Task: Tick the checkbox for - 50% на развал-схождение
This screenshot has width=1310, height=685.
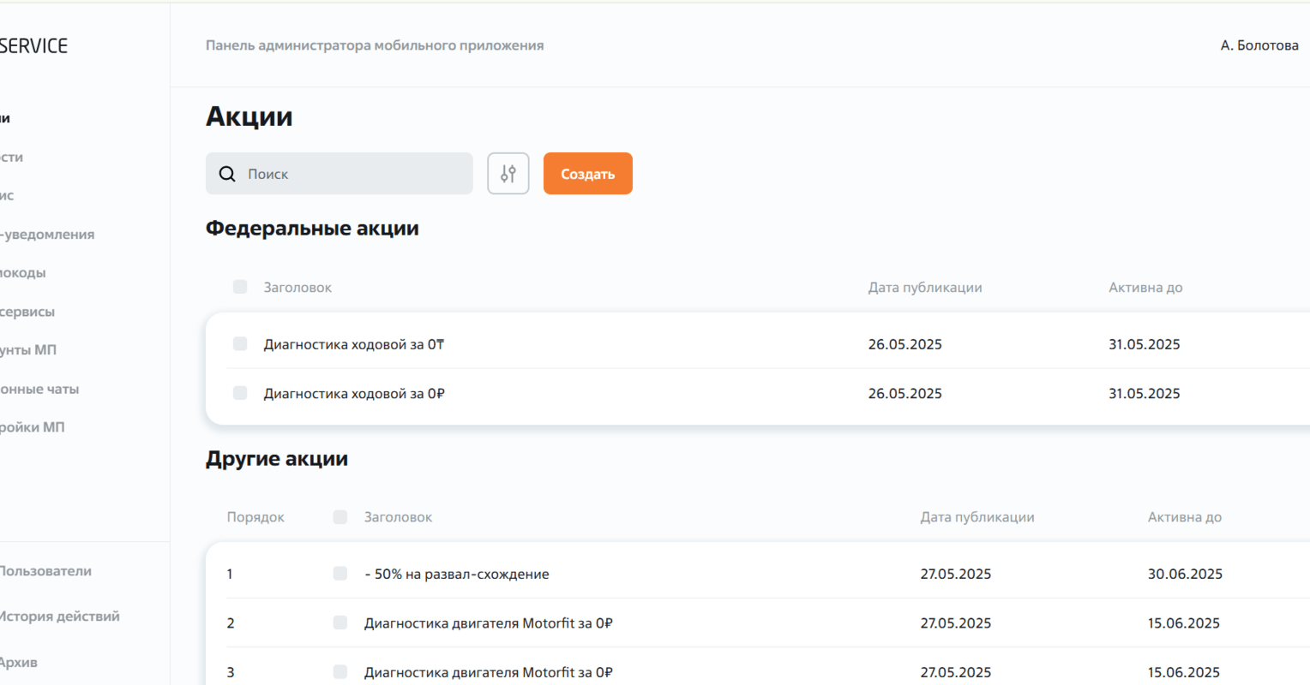Action: (340, 574)
